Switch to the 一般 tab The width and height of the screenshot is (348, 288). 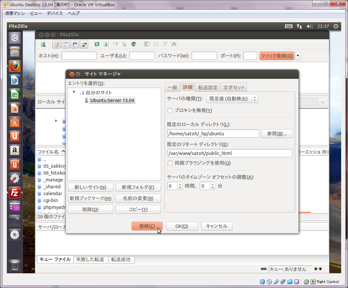click(172, 88)
